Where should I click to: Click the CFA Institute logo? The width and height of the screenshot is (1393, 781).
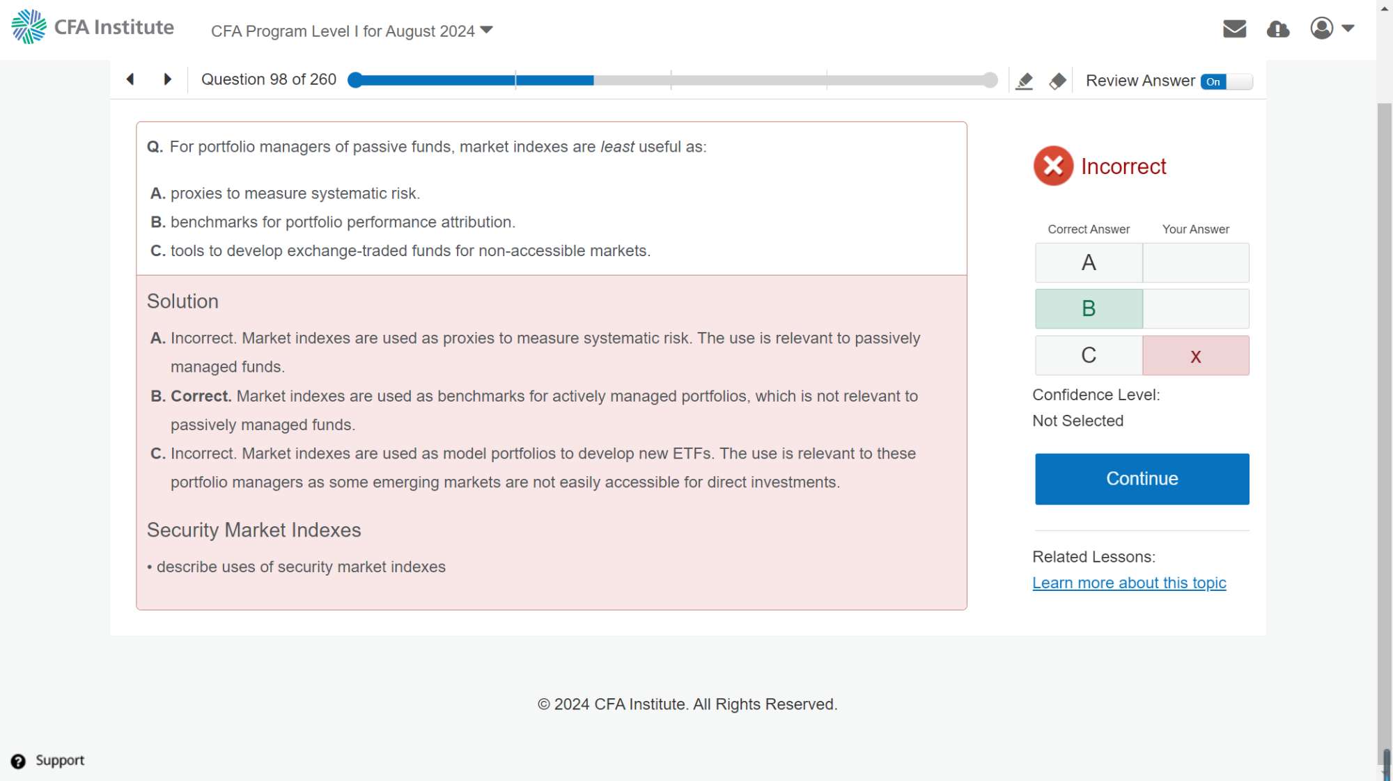click(93, 27)
